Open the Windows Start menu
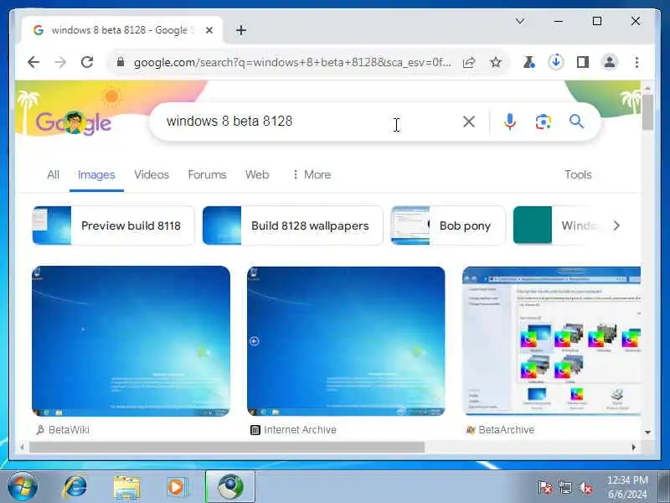Viewport: 670px width, 503px height. pos(23,487)
